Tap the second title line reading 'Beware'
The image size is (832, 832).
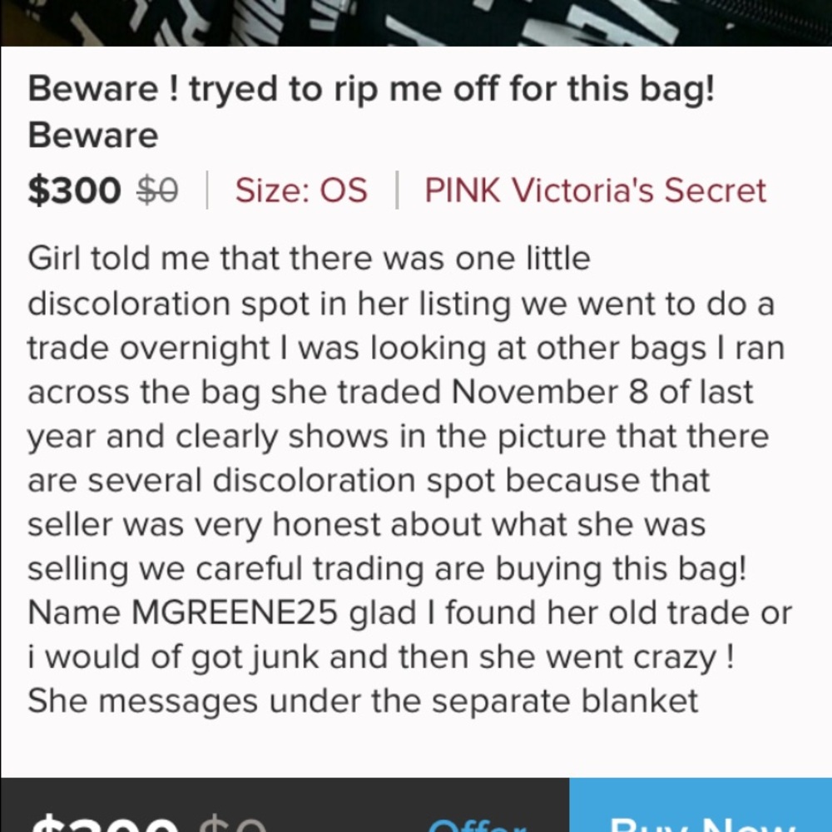[93, 135]
